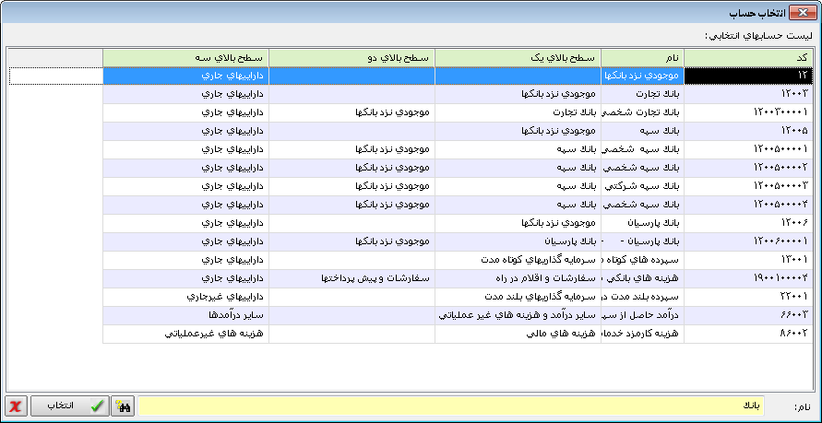Confirm with the انتخاب button

coord(70,405)
